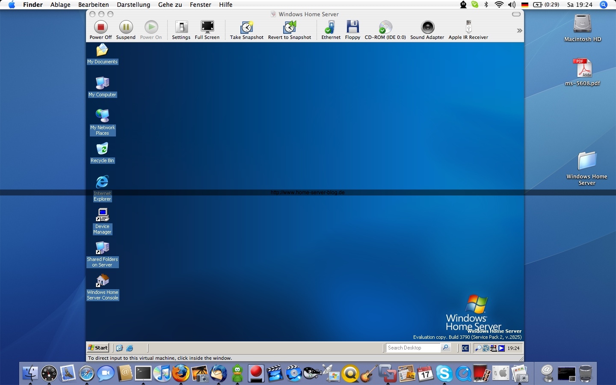
Task: Suspend the virtual machine
Action: point(126,30)
